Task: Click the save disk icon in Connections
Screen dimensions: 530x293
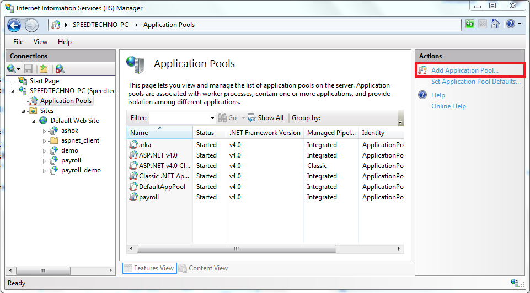Action: (28, 69)
